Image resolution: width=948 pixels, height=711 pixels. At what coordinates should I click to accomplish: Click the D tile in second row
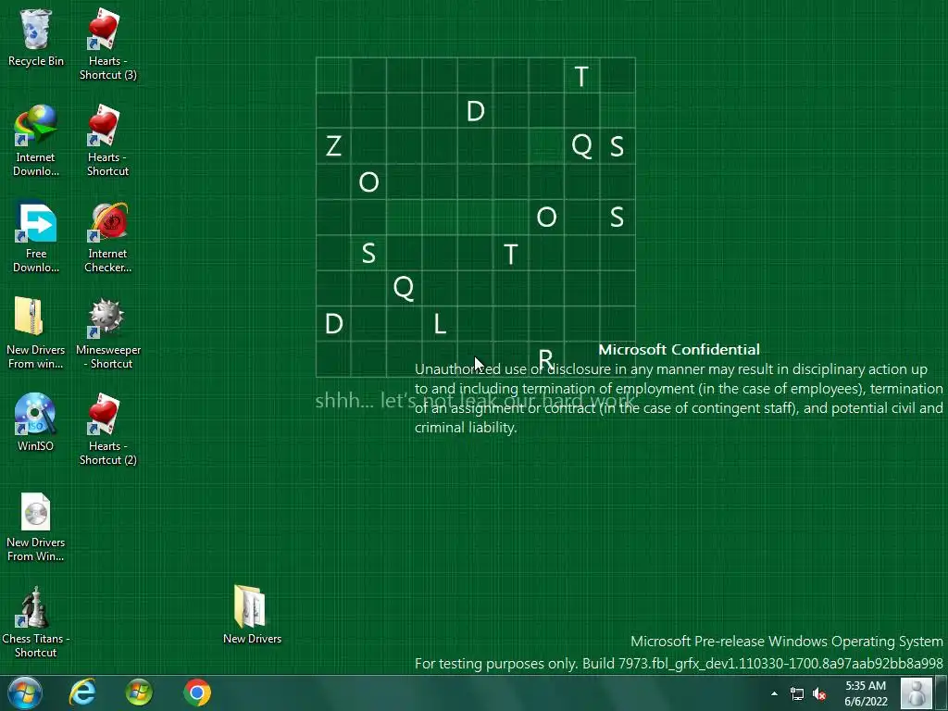click(x=475, y=111)
